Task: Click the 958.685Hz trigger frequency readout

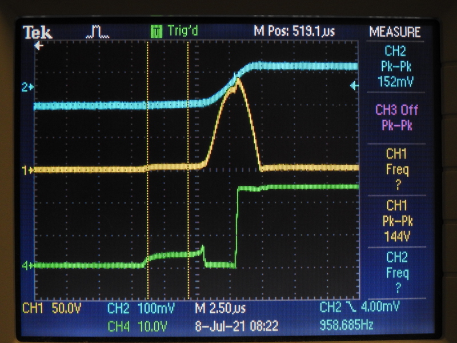Action: click(x=346, y=325)
